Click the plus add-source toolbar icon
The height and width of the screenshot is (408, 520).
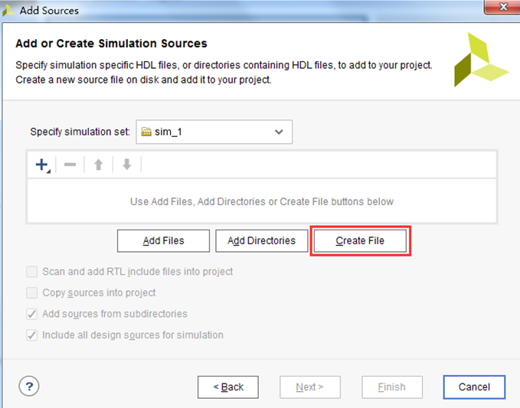pos(42,165)
